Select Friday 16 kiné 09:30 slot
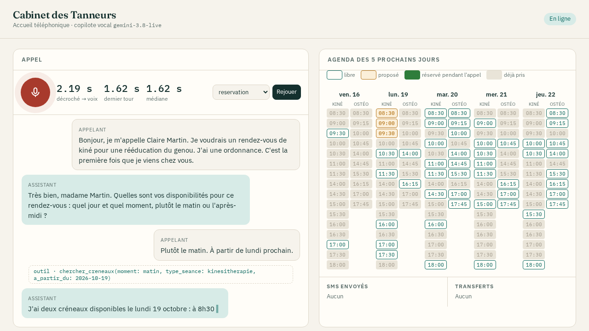This screenshot has height=331, width=589. 338,133
